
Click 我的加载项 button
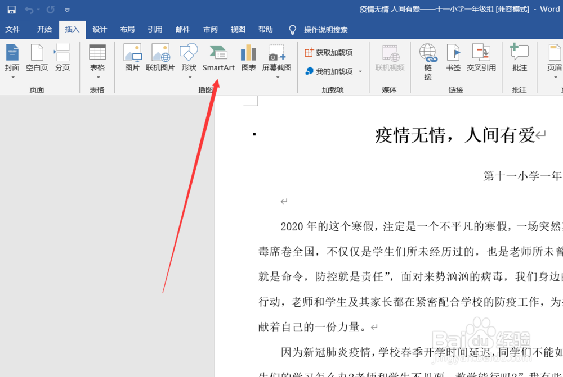pos(329,71)
